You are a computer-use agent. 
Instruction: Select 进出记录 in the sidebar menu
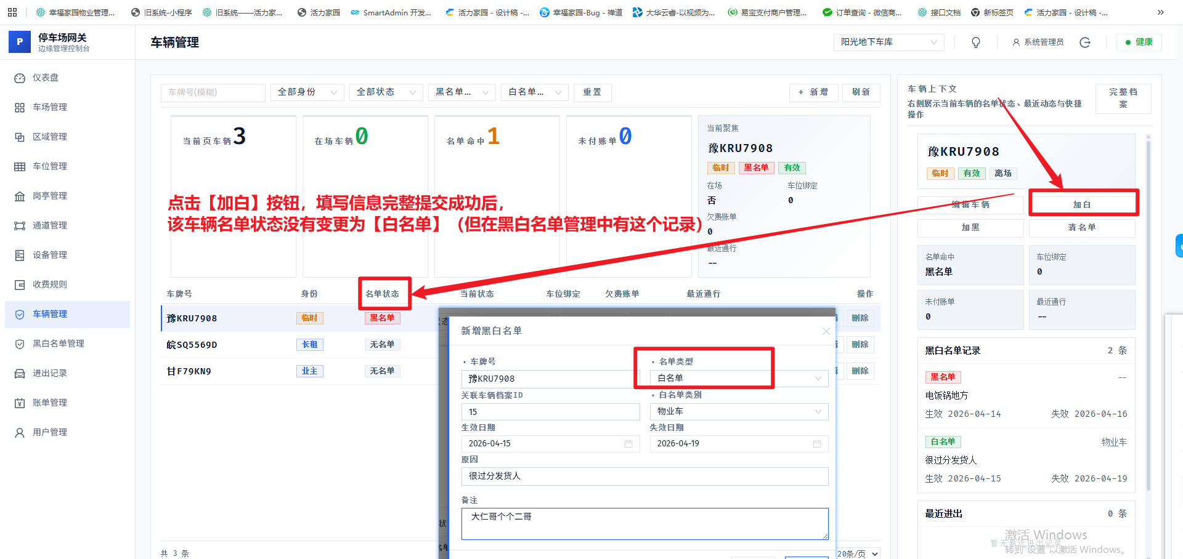(x=49, y=373)
